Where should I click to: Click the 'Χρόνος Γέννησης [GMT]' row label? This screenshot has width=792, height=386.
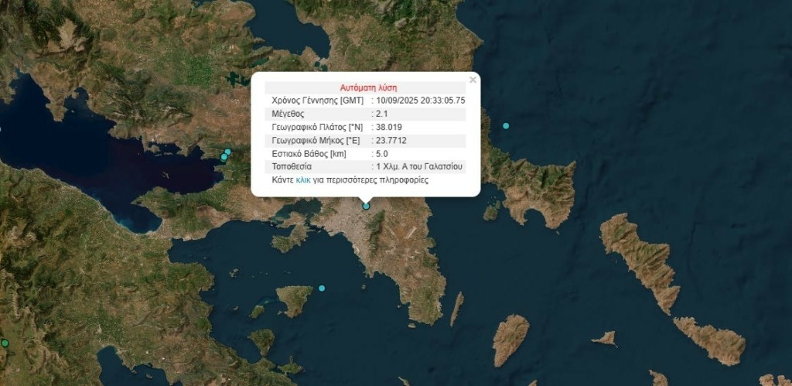(x=317, y=101)
